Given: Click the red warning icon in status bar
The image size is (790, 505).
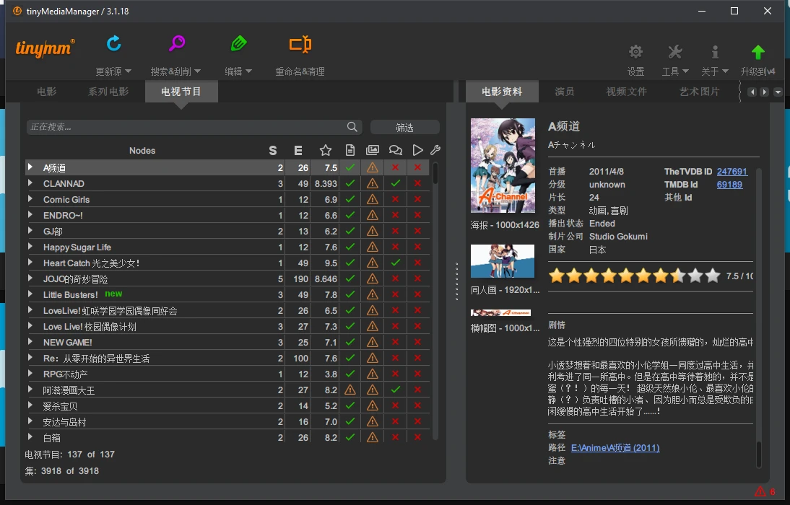Looking at the screenshot, I should [x=760, y=491].
